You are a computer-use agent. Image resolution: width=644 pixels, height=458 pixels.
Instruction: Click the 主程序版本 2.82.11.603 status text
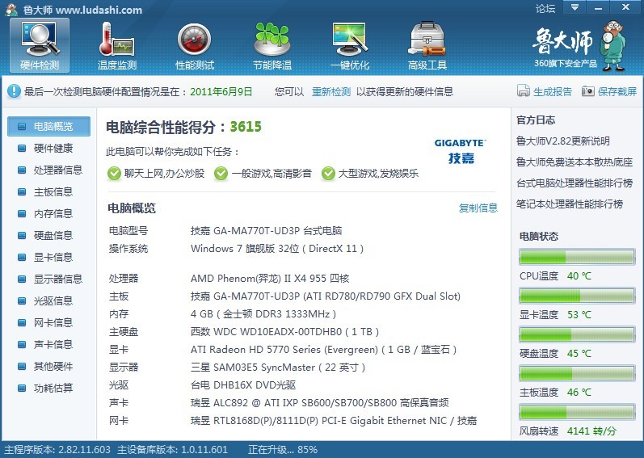(x=57, y=449)
